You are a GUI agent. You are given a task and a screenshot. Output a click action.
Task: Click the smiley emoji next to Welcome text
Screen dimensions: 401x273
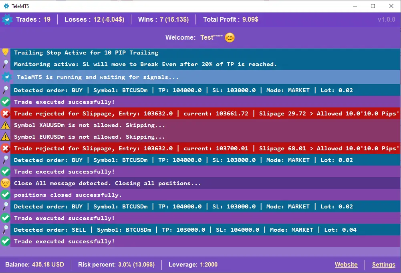coord(230,38)
